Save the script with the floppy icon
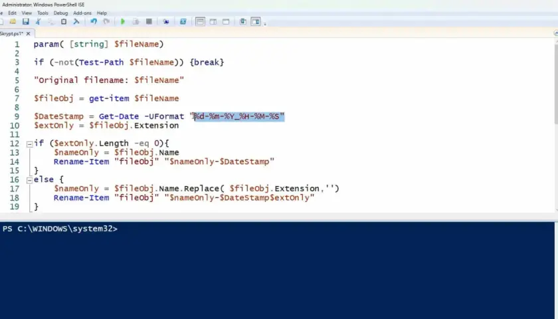This screenshot has width=558, height=319. [26, 22]
